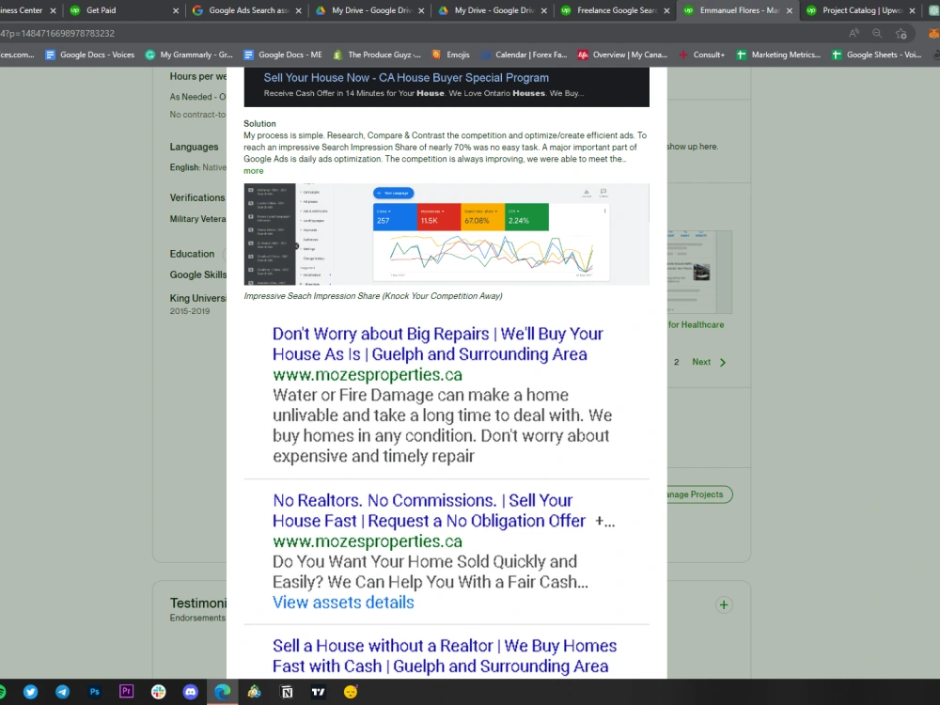The image size is (940, 705).
Task: Open Twitter from the taskbar
Action: [x=31, y=692]
